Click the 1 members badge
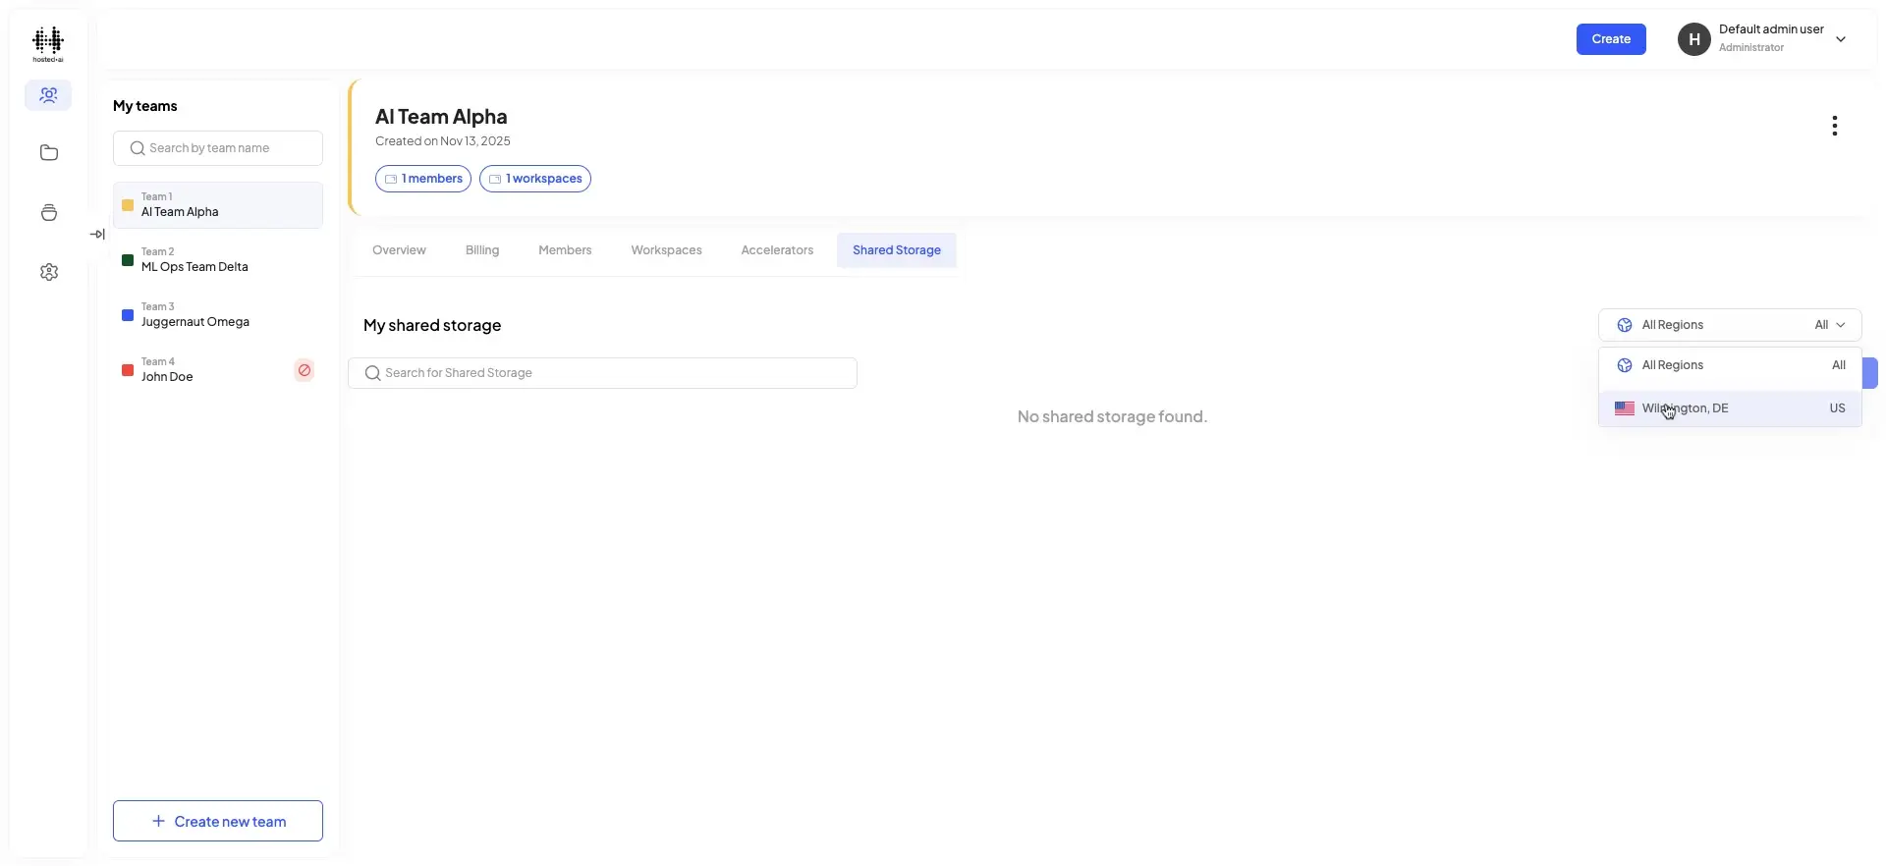The image size is (1886, 866). [423, 179]
